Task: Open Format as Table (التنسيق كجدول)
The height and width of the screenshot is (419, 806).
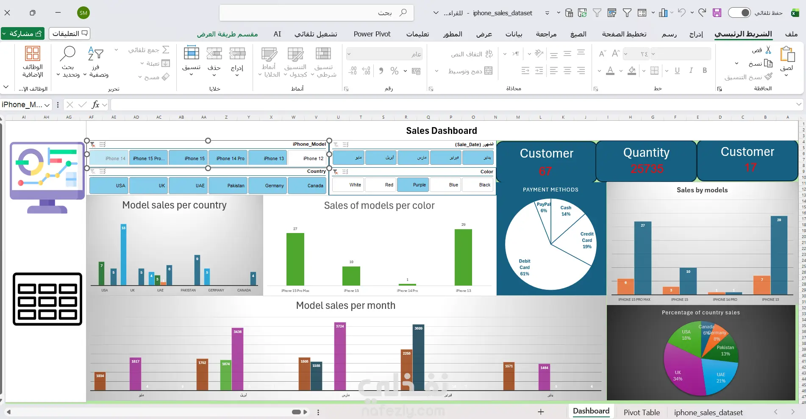Action: (x=295, y=62)
